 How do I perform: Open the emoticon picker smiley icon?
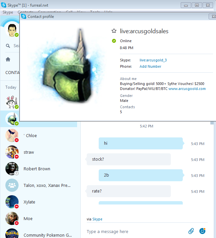click(x=202, y=231)
